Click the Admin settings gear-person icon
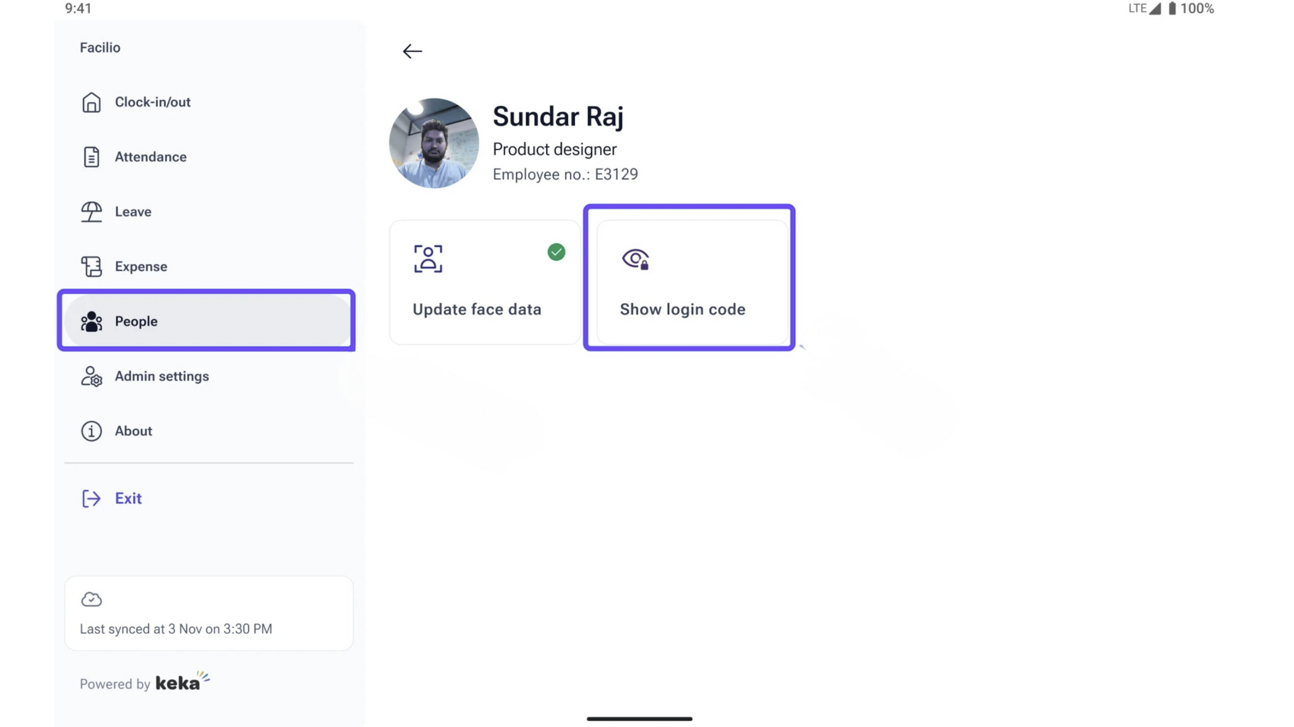The image size is (1294, 727). (x=91, y=377)
